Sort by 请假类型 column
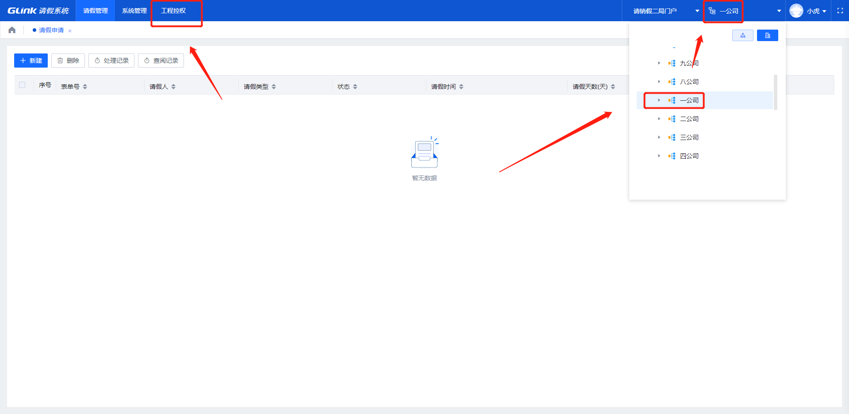Image resolution: width=849 pixels, height=414 pixels. (x=274, y=87)
